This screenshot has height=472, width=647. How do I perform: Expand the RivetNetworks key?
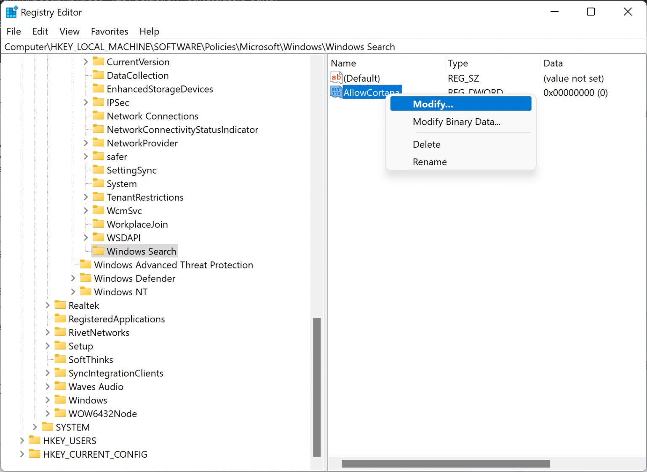click(x=48, y=332)
